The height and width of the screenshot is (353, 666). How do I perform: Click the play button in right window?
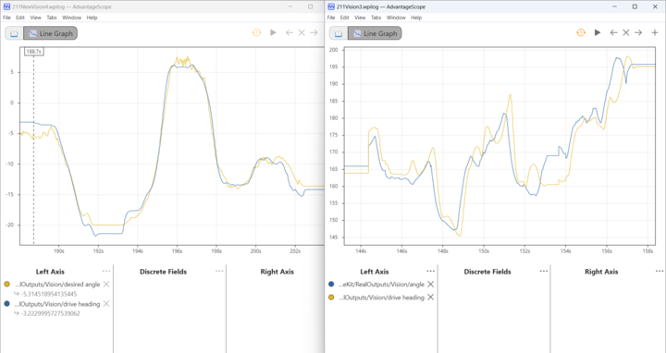(598, 32)
